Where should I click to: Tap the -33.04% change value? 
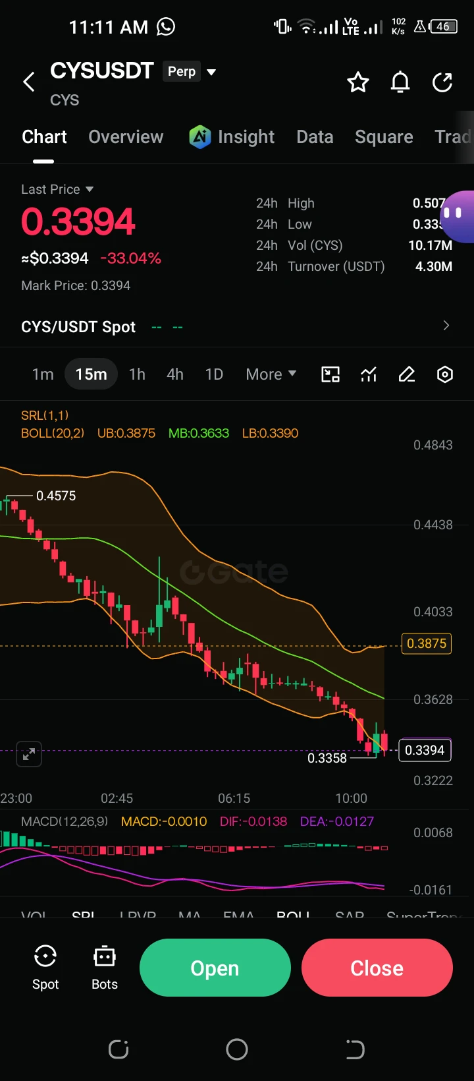(x=130, y=258)
